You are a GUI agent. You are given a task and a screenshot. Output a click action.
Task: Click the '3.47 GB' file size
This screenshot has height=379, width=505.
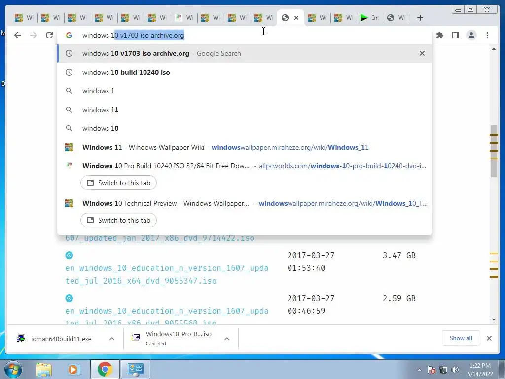coord(399,255)
